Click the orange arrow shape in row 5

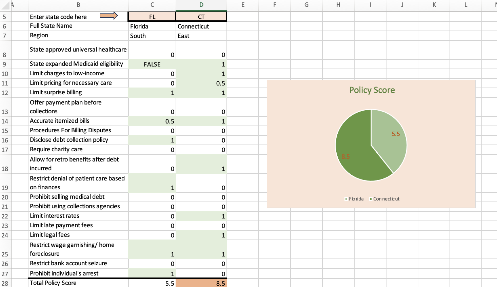[x=108, y=16]
